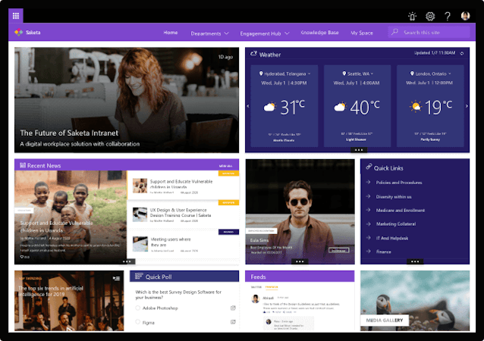Screen dimensions: 484x341
Task: Change the Hyderabad, Telangana location dropdown
Action: coord(285,74)
